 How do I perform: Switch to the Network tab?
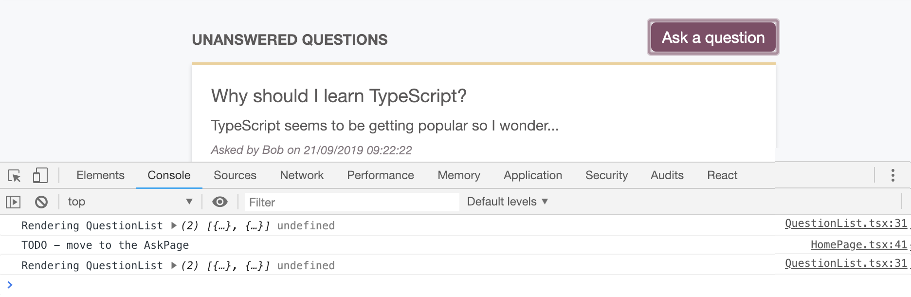click(x=301, y=175)
